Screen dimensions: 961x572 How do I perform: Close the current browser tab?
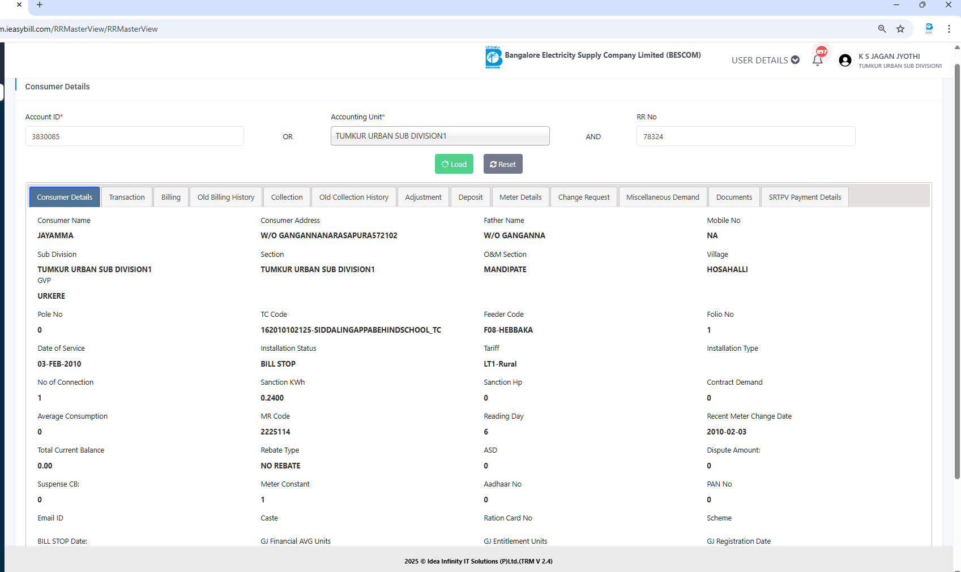[19, 5]
